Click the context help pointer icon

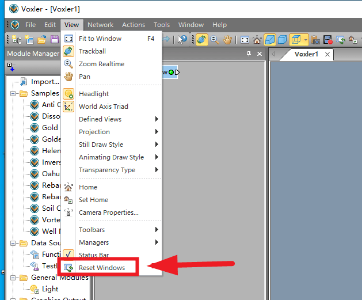tap(182, 40)
